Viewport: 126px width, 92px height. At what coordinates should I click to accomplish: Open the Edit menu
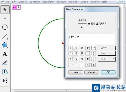[x=14, y=2]
